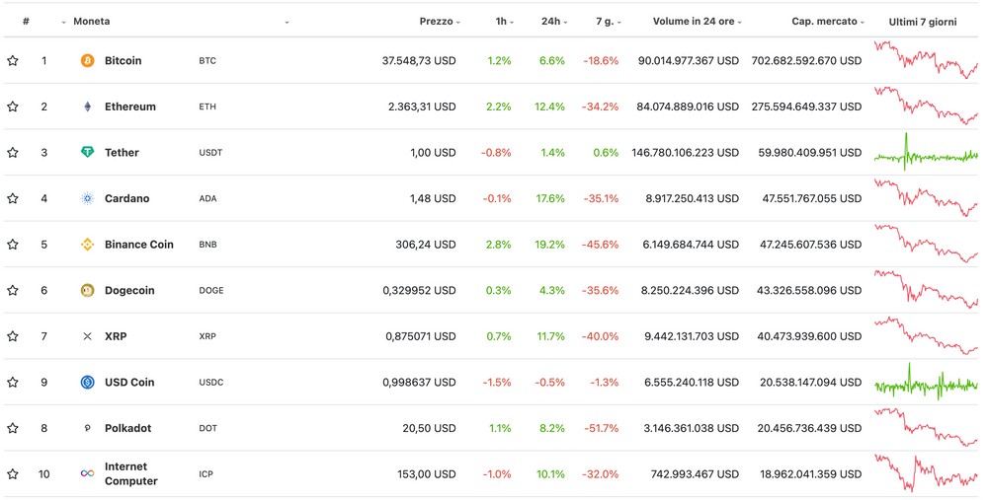Open Tether's 7-day sparkline chart

pos(925,153)
